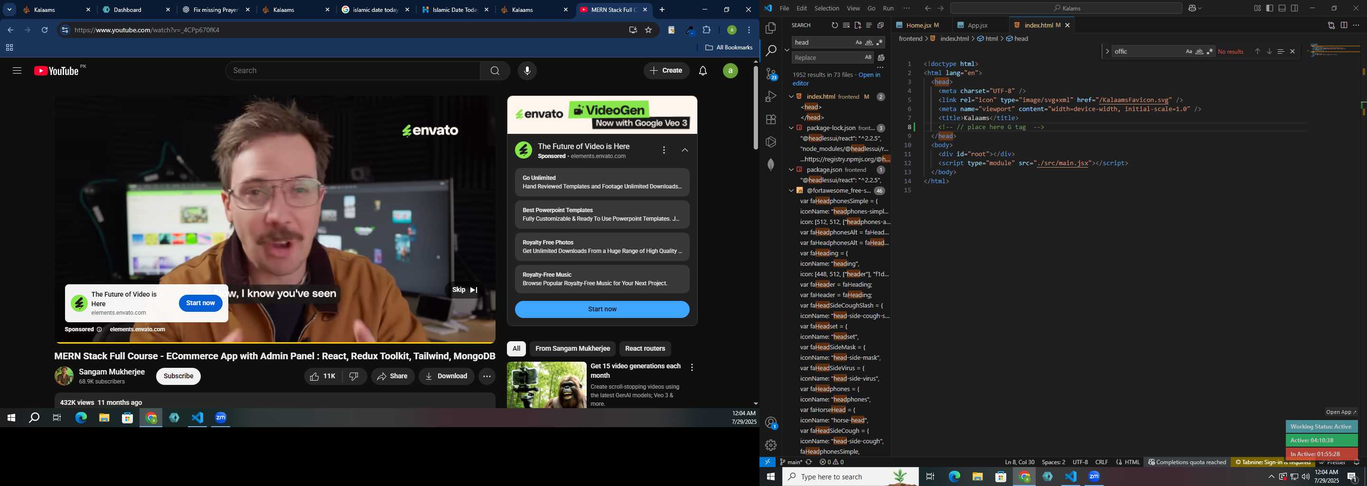Image resolution: width=1367 pixels, height=486 pixels.
Task: Toggle Match Case in Search panel input
Action: click(858, 42)
